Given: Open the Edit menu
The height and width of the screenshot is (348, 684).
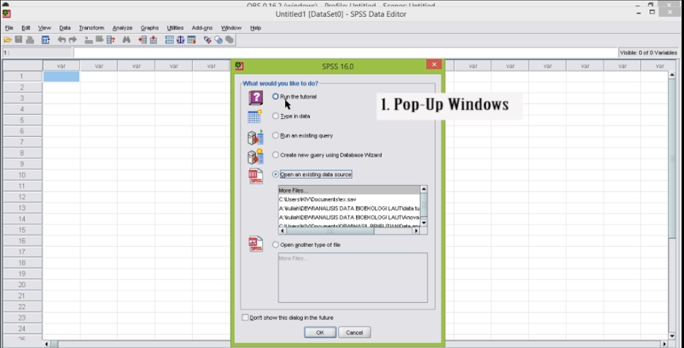Looking at the screenshot, I should tap(25, 28).
